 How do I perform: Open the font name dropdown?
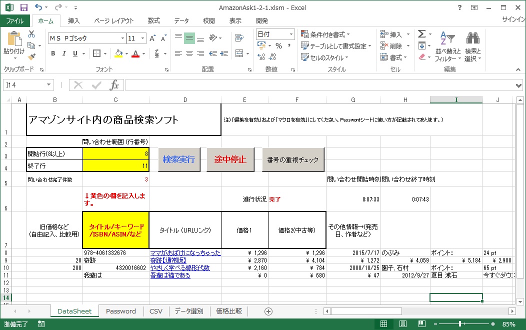[x=122, y=38]
